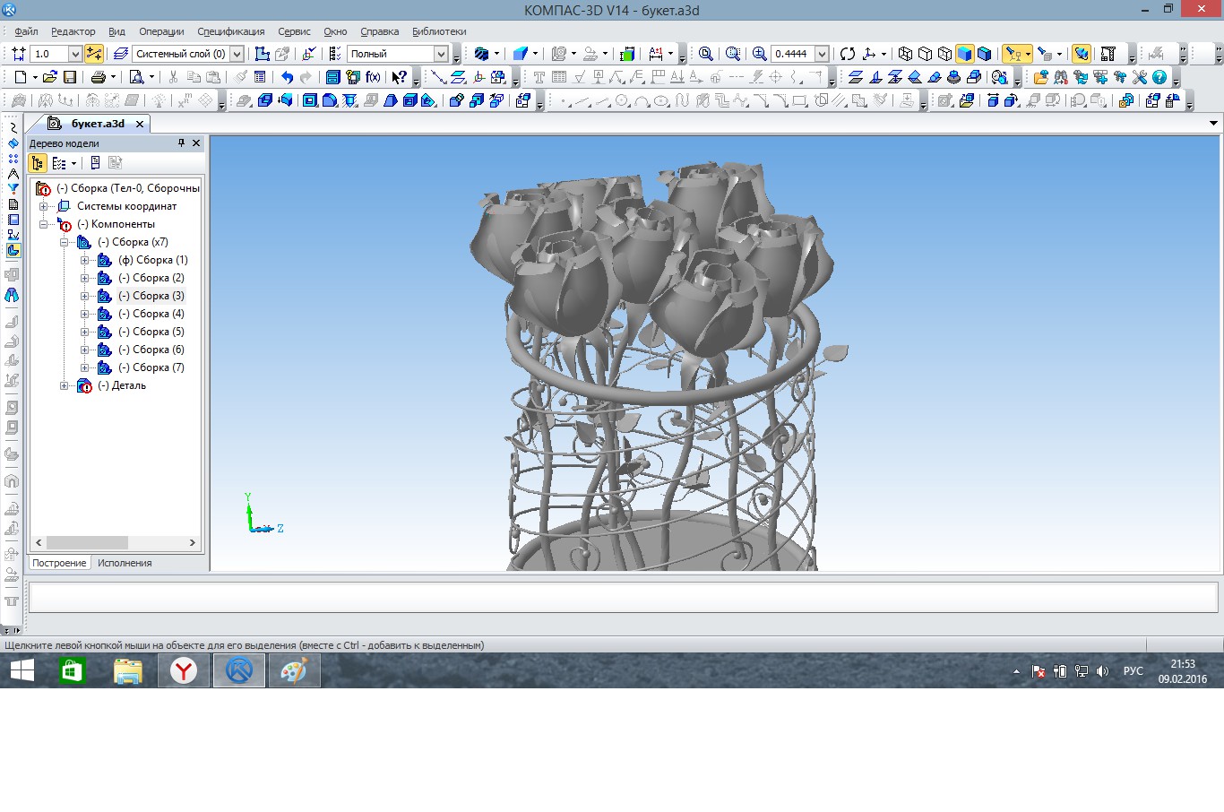
Task: Click the Rotate view icon
Action: [x=848, y=54]
